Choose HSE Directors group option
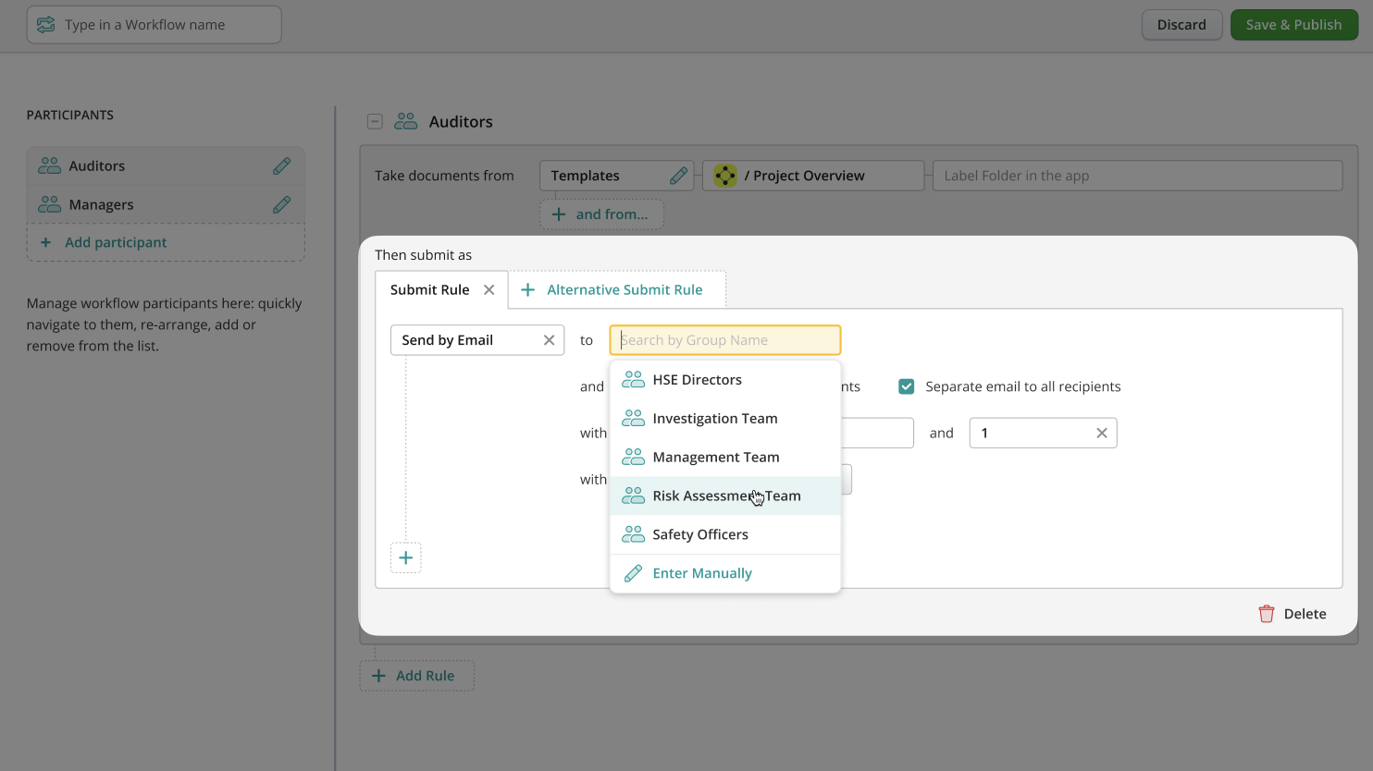This screenshot has height=771, width=1373. [697, 380]
